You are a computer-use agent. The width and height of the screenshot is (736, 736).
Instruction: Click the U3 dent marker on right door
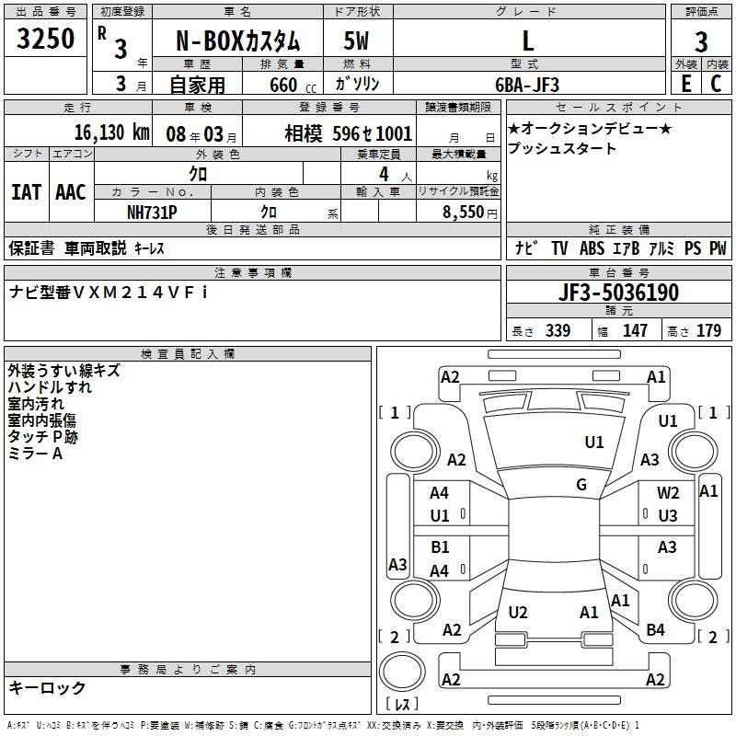click(668, 515)
